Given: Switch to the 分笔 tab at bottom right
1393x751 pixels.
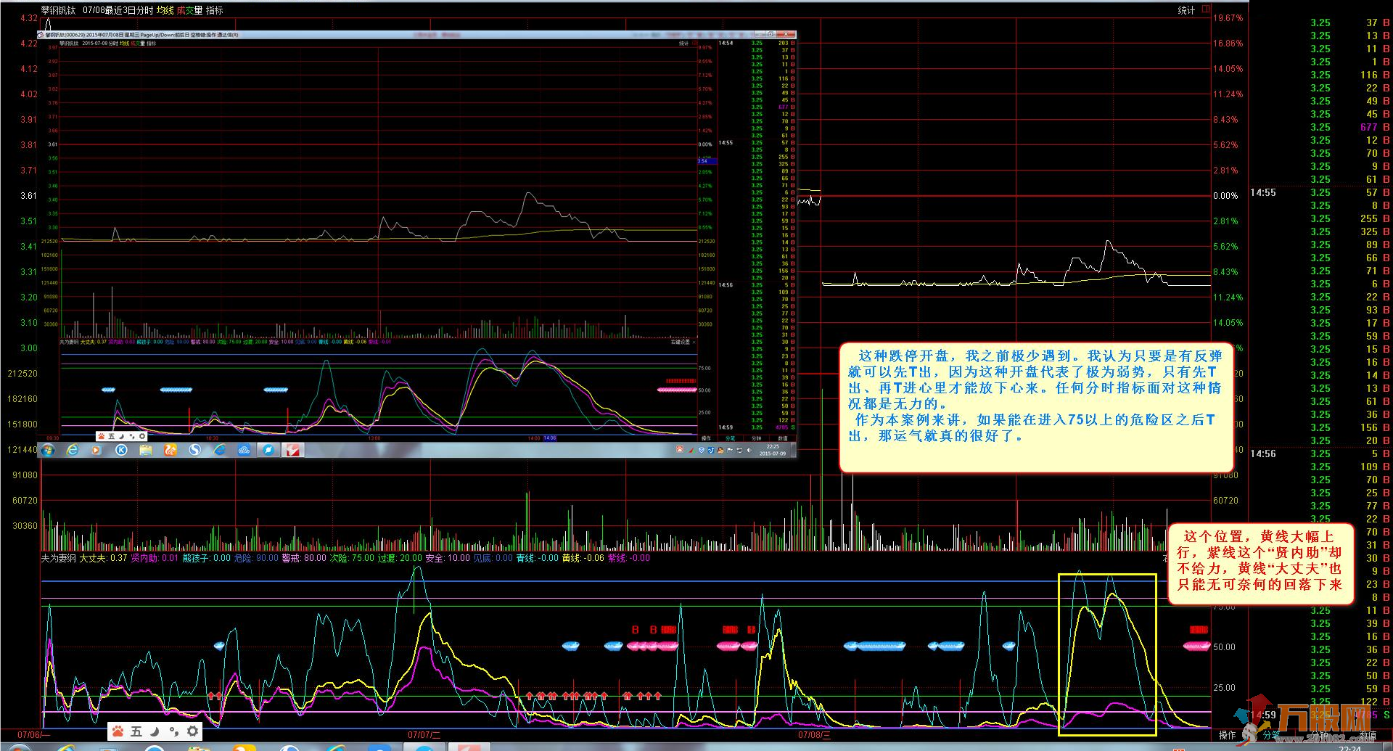Looking at the screenshot, I should [x=1272, y=735].
